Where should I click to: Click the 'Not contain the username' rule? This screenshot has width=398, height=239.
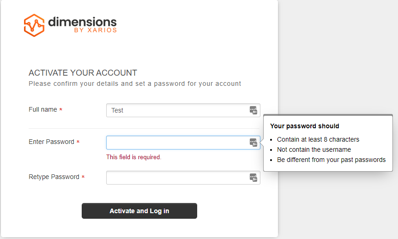tap(314, 149)
